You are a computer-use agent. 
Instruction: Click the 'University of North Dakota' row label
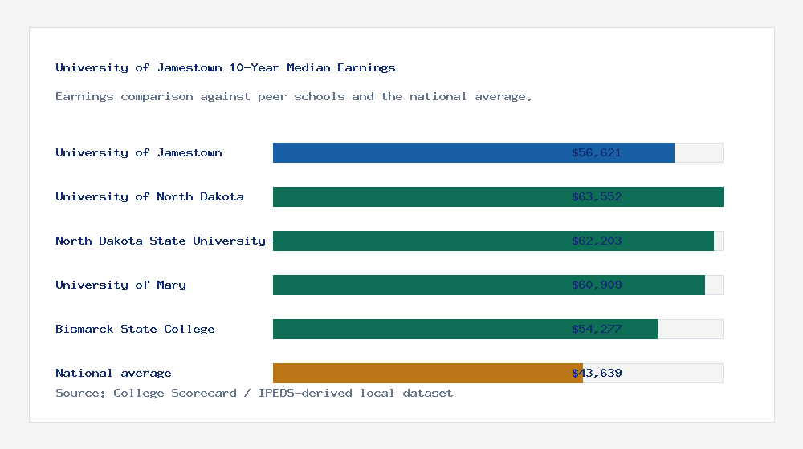point(149,196)
